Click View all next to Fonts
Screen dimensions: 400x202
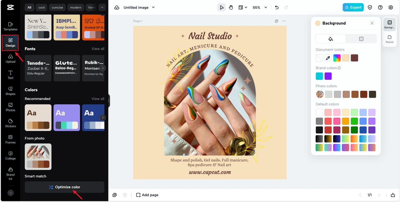[98, 49]
